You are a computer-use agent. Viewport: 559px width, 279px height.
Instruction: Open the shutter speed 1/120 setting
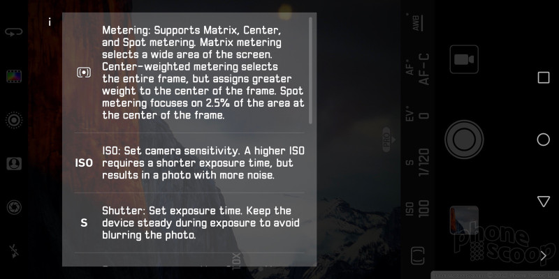pyautogui.click(x=417, y=162)
